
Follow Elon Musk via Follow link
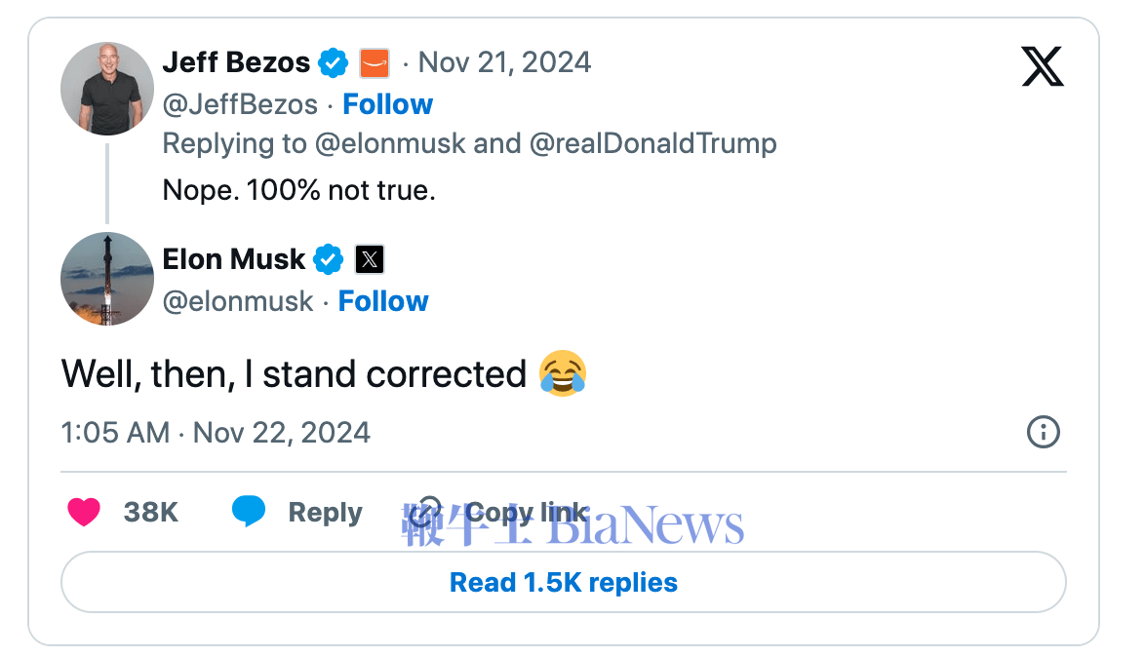[383, 301]
